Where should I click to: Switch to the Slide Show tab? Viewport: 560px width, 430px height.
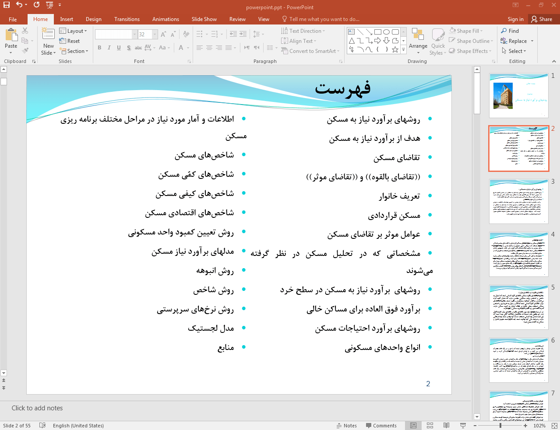(204, 19)
